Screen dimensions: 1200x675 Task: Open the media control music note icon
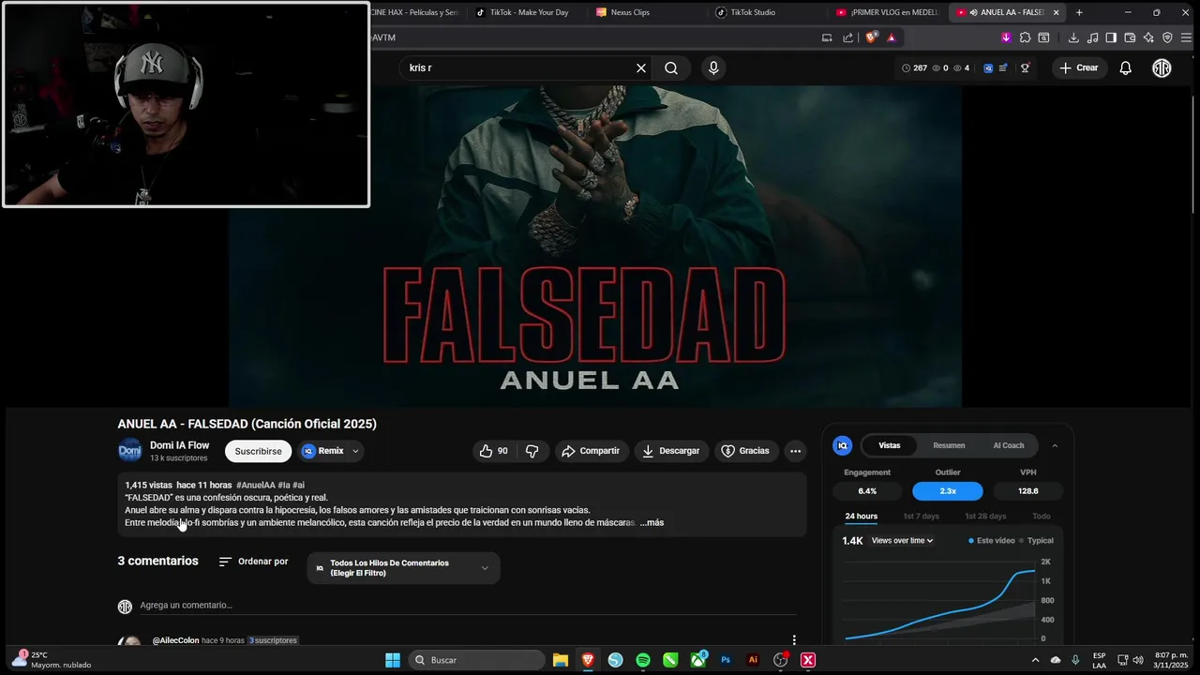[1092, 37]
